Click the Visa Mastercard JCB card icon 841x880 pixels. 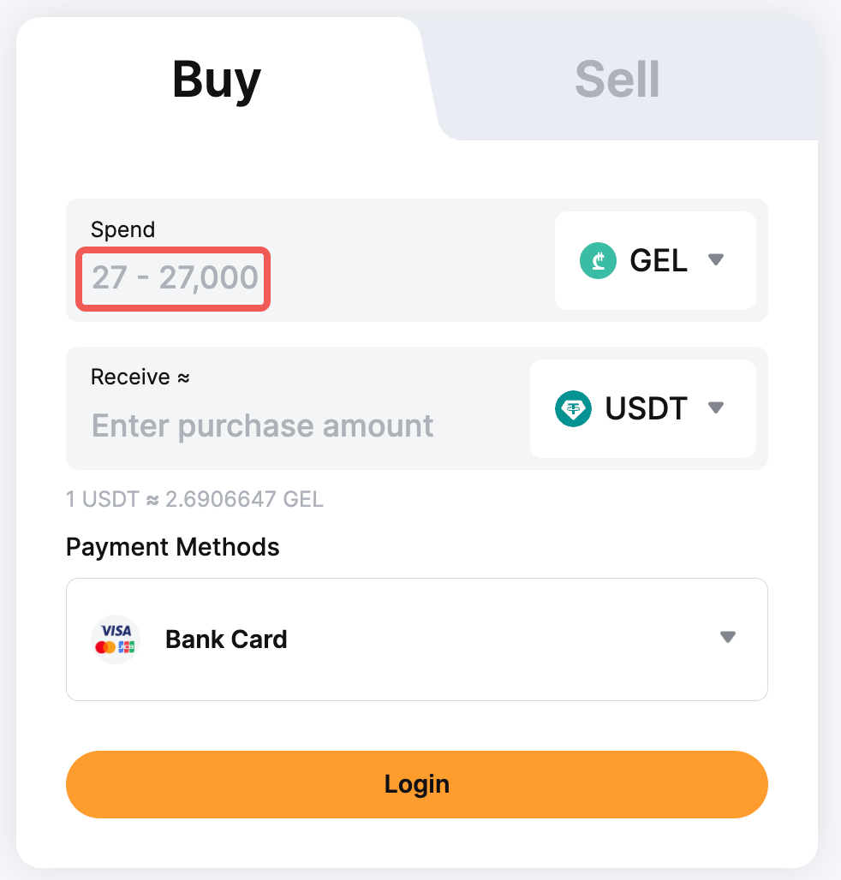(116, 639)
